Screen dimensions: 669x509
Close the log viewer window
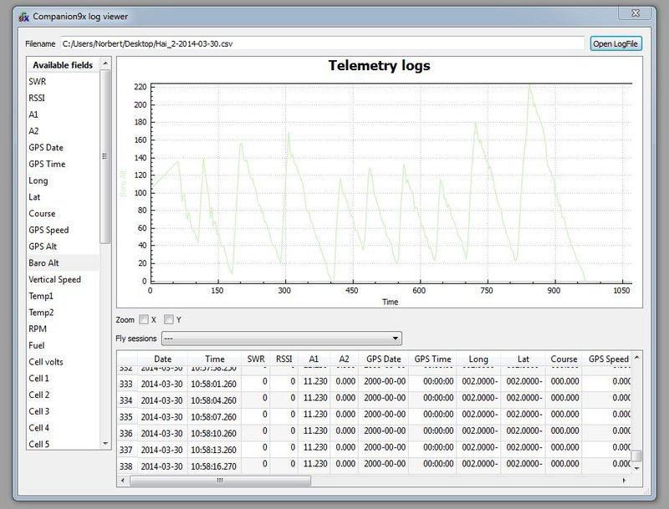point(636,13)
